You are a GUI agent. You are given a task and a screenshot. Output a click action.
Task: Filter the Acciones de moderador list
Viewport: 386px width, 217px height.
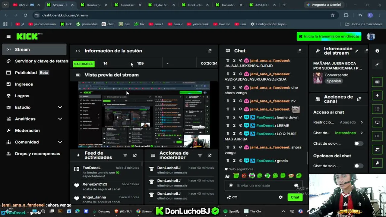(200, 155)
